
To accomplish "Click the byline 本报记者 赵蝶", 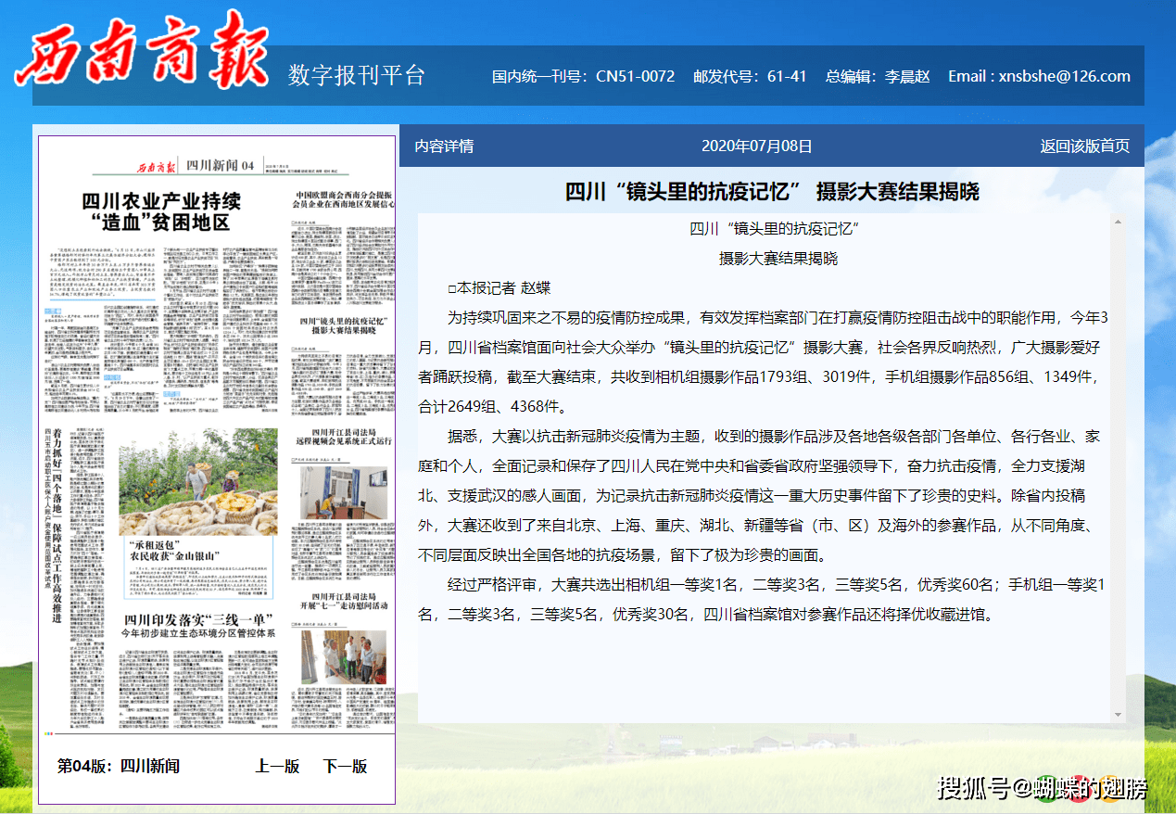I will tap(499, 287).
